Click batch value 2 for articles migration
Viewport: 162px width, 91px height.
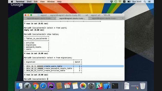click(x=79, y=71)
